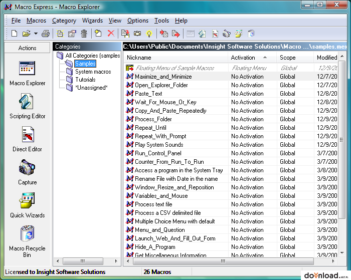Image resolution: width=351 pixels, height=280 pixels.
Task: Select the Open_Explorer_Folder macro
Action: (x=232, y=85)
